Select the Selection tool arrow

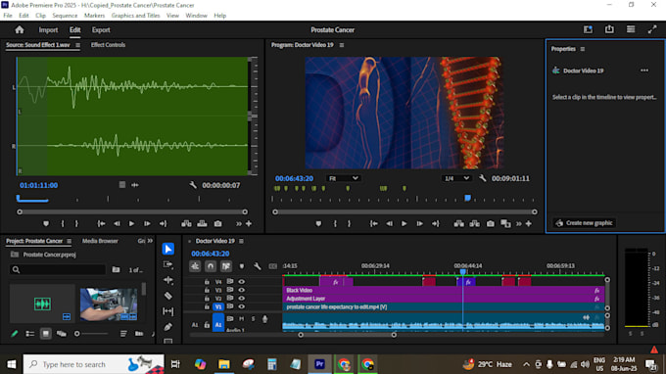click(x=167, y=249)
